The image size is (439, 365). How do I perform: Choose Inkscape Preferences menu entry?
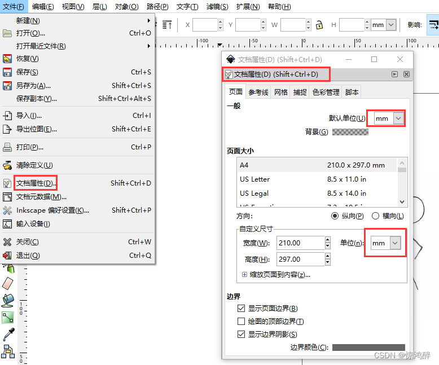click(77, 210)
